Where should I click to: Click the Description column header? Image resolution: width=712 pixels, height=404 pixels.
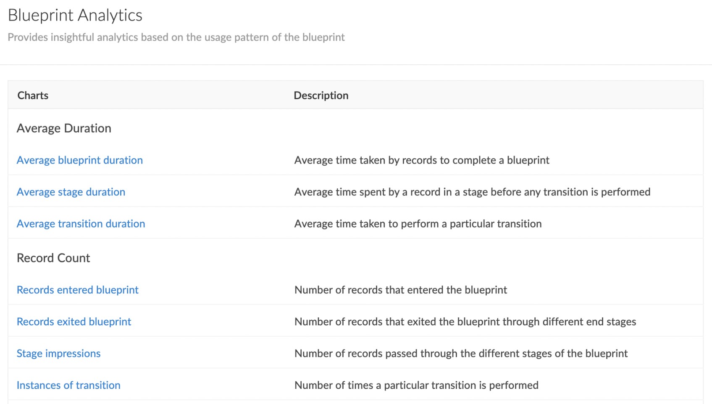point(321,95)
